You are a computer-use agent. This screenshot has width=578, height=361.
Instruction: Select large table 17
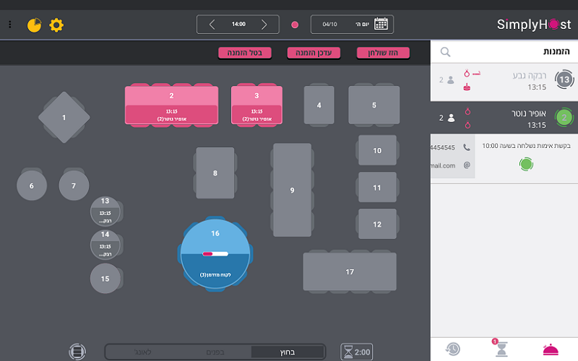pyautogui.click(x=350, y=271)
